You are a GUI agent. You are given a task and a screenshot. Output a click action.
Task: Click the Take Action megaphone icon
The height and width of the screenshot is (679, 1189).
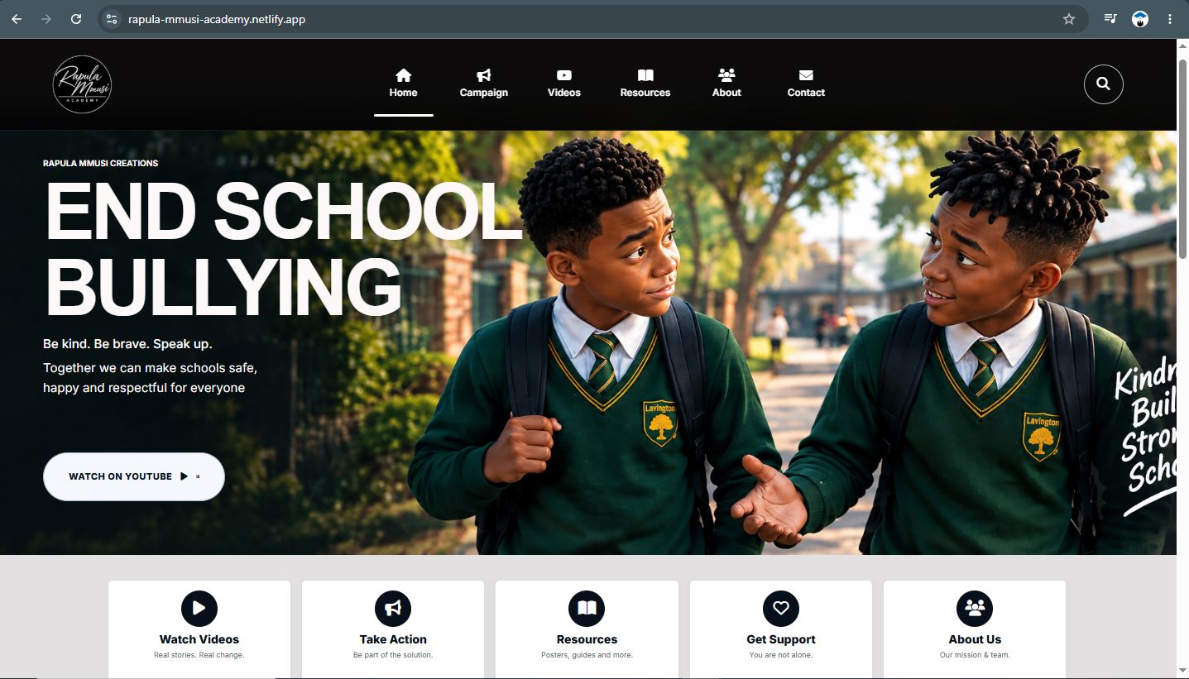point(393,608)
